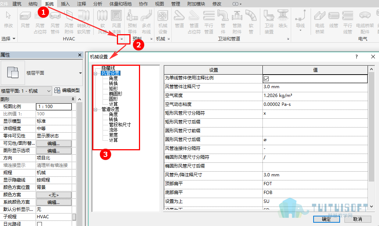Open the 机械 panel launcher arrow

pos(168,39)
